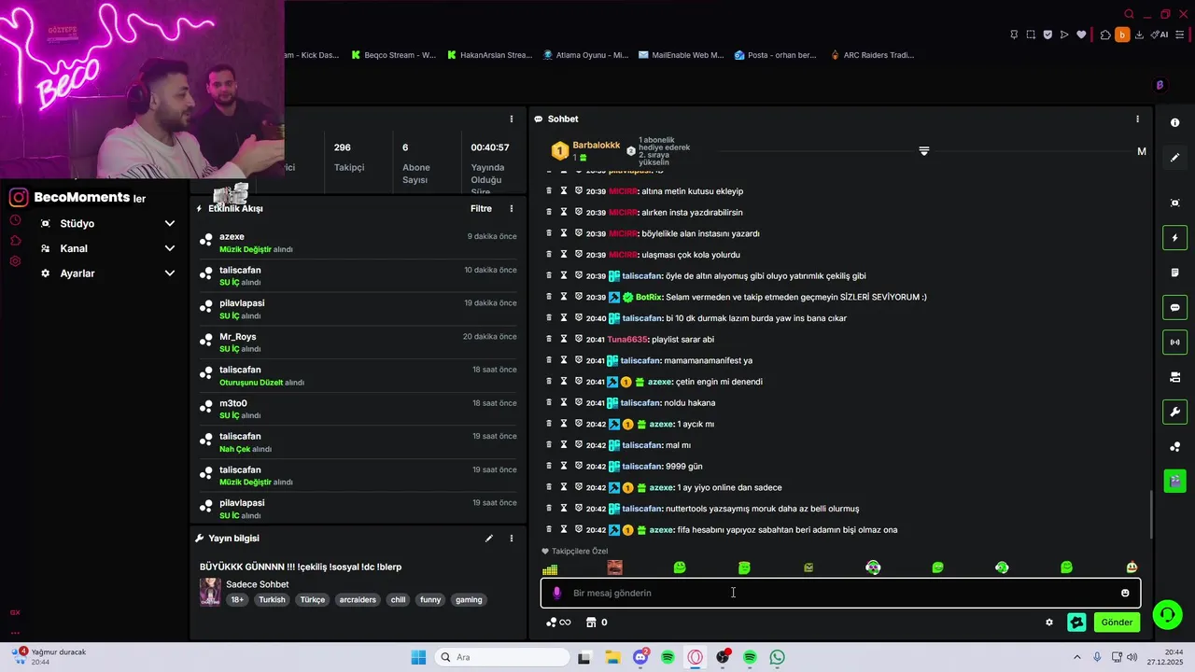Expand the Ayarlar menu section
This screenshot has width=1195, height=672.
point(107,273)
